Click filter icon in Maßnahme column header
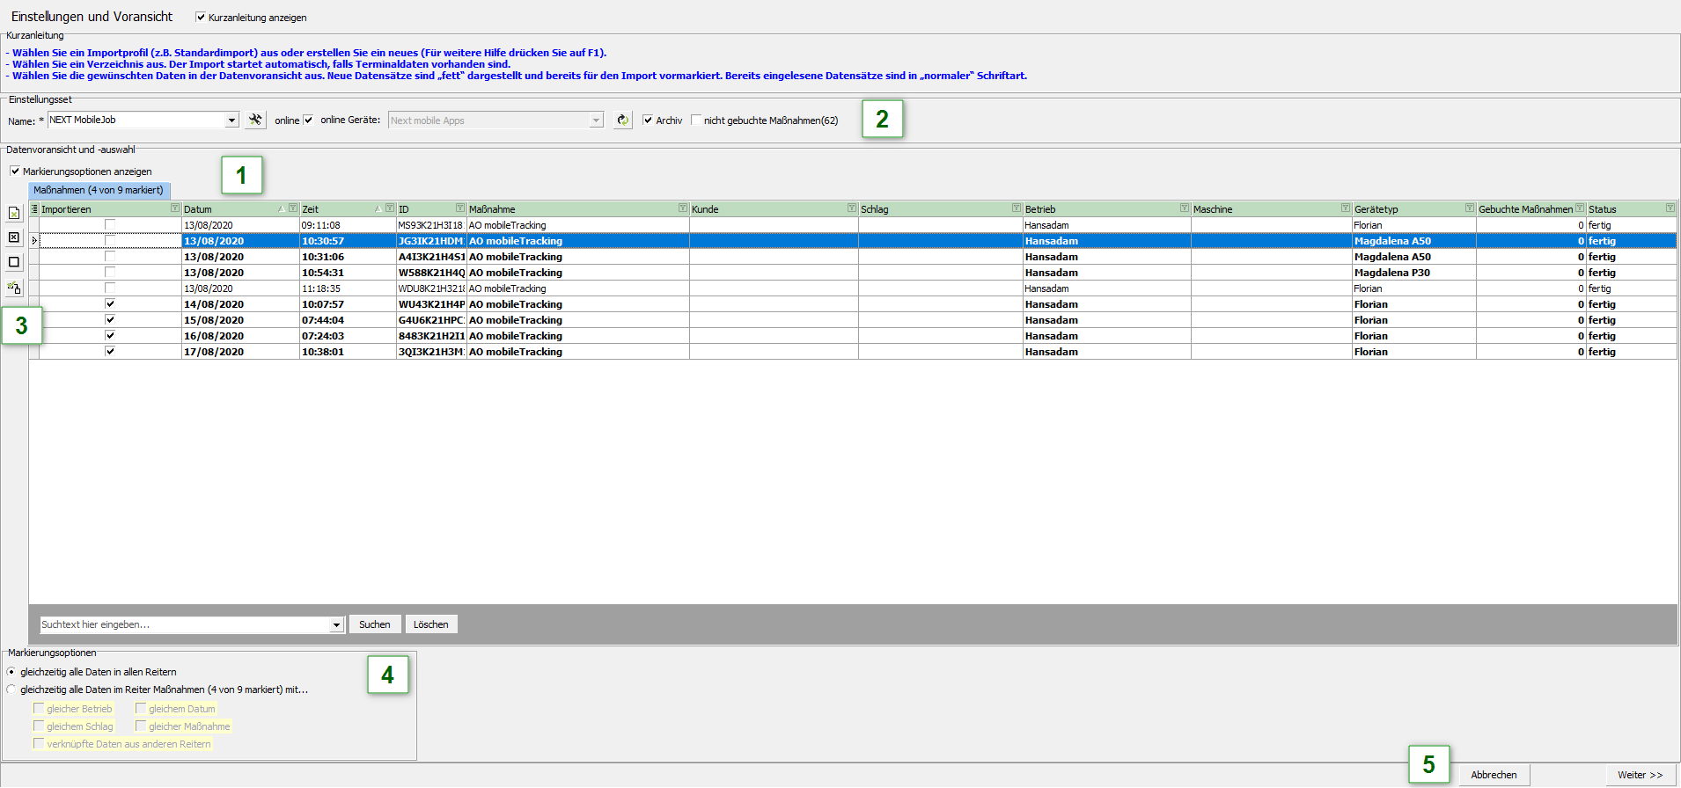The image size is (1681, 788). tap(682, 208)
